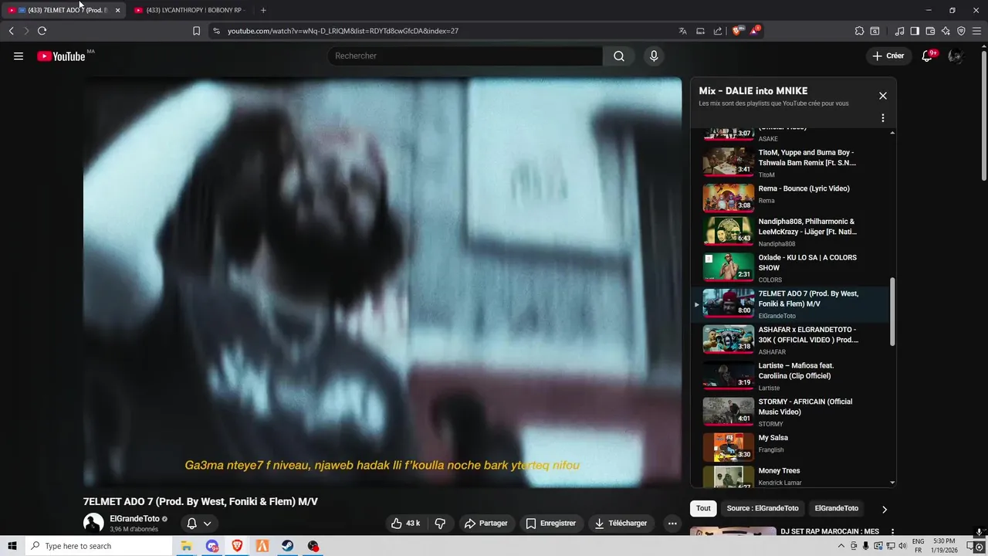Play Rema - Bounce (Lyric Video)

tap(790, 197)
